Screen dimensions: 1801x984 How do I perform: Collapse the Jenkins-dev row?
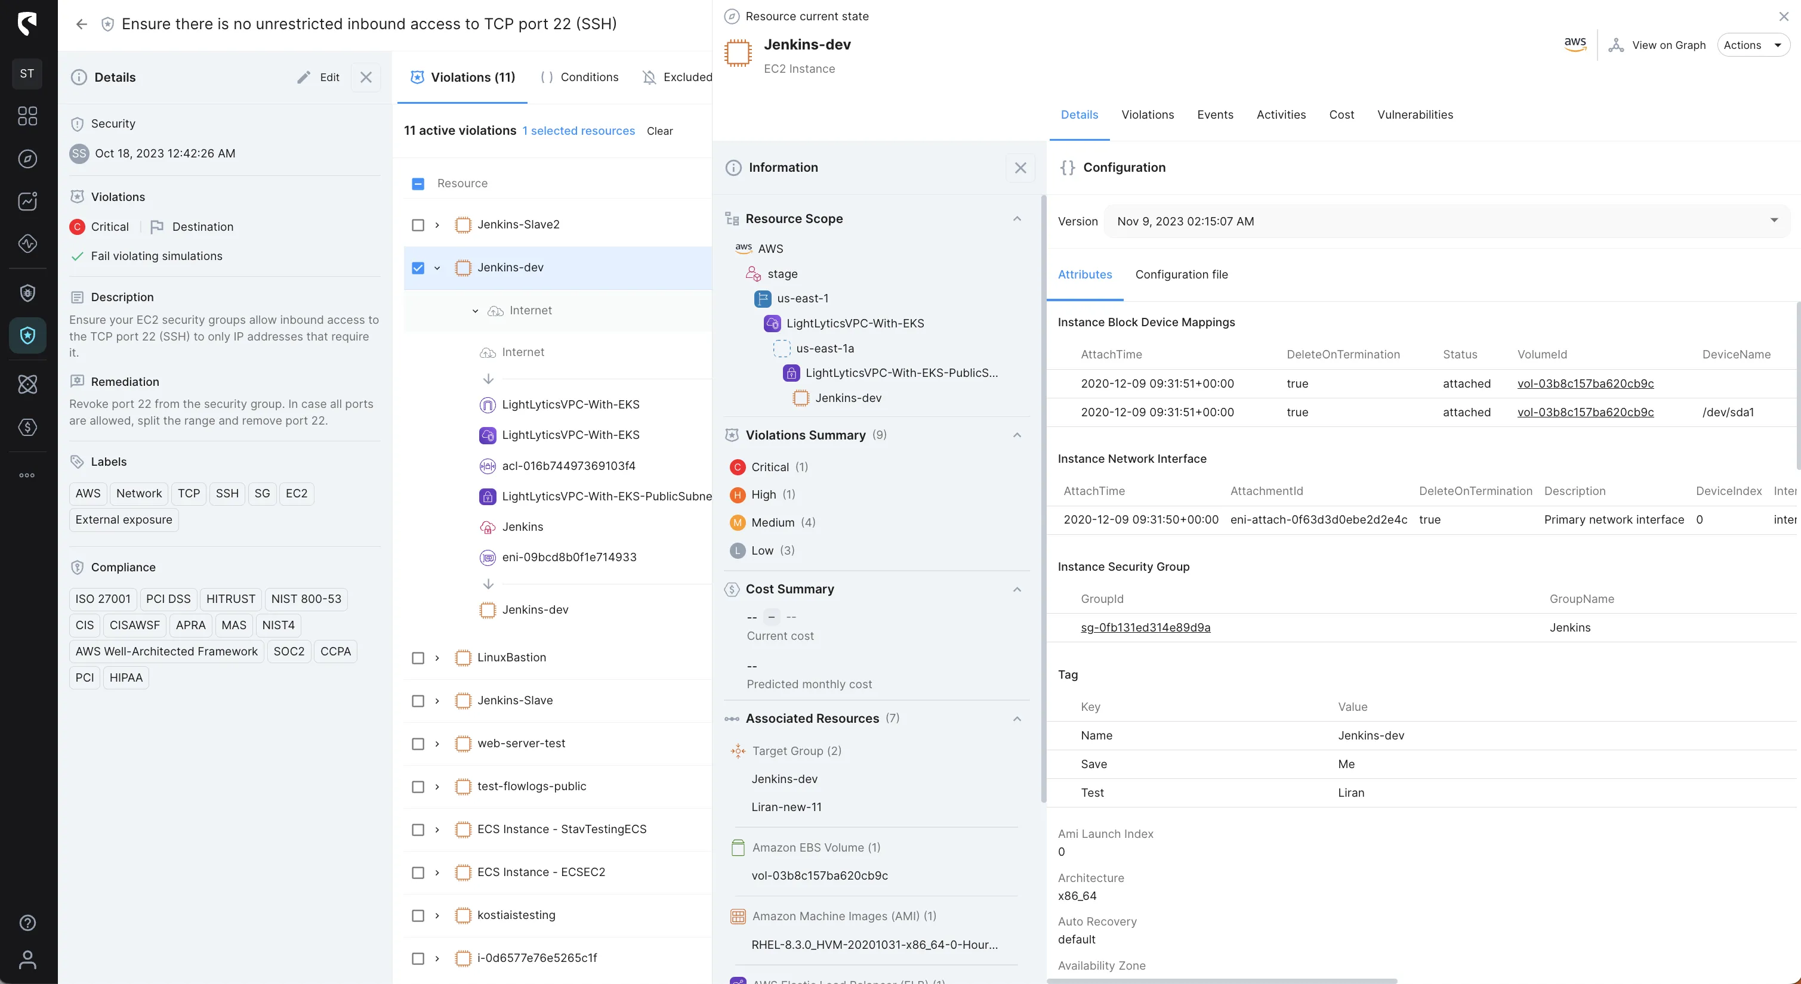pos(437,268)
